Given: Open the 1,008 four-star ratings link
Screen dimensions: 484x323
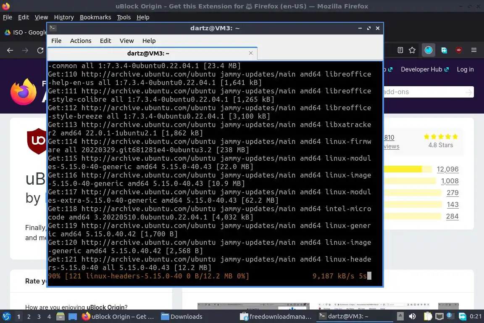Looking at the screenshot, I should (450, 181).
